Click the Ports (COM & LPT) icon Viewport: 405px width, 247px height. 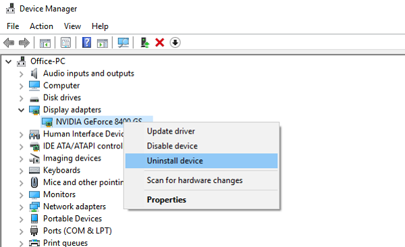click(x=34, y=231)
